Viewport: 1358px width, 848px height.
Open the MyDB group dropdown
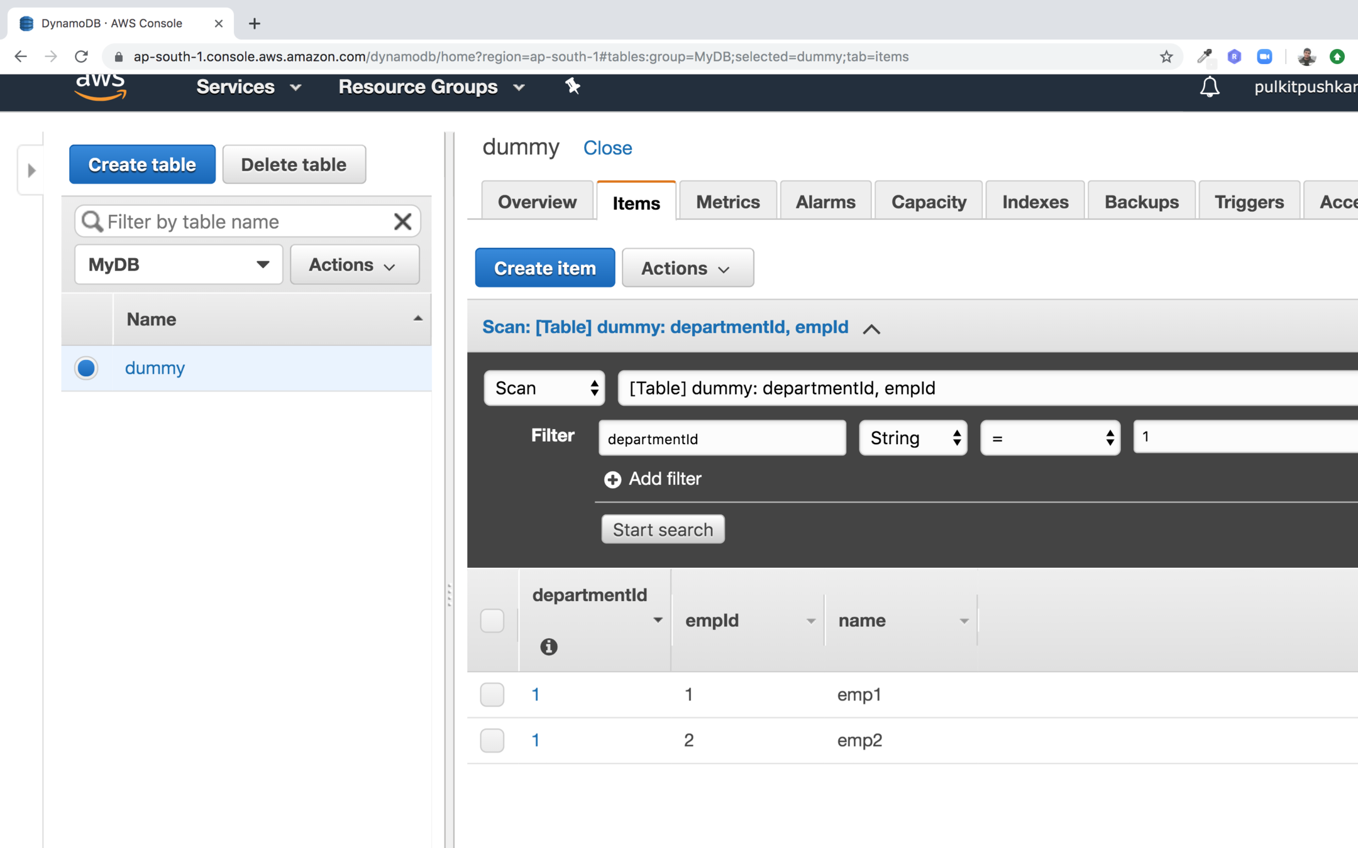(179, 264)
